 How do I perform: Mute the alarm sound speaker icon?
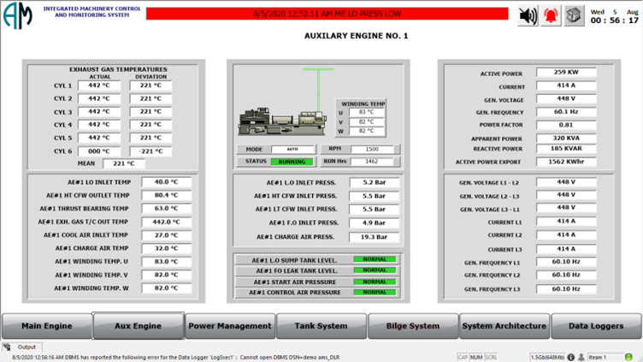pos(528,15)
